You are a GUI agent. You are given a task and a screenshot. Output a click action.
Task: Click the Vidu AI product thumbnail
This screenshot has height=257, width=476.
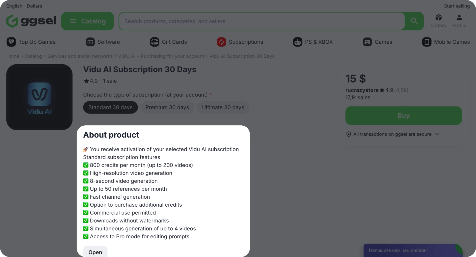(39, 97)
